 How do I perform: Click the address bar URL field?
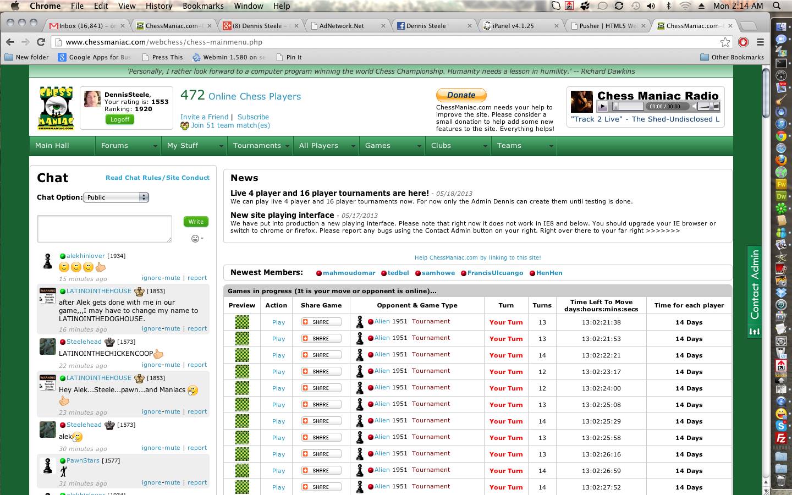[x=385, y=42]
